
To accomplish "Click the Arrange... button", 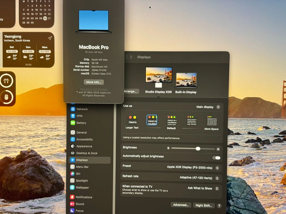I will [x=131, y=91].
